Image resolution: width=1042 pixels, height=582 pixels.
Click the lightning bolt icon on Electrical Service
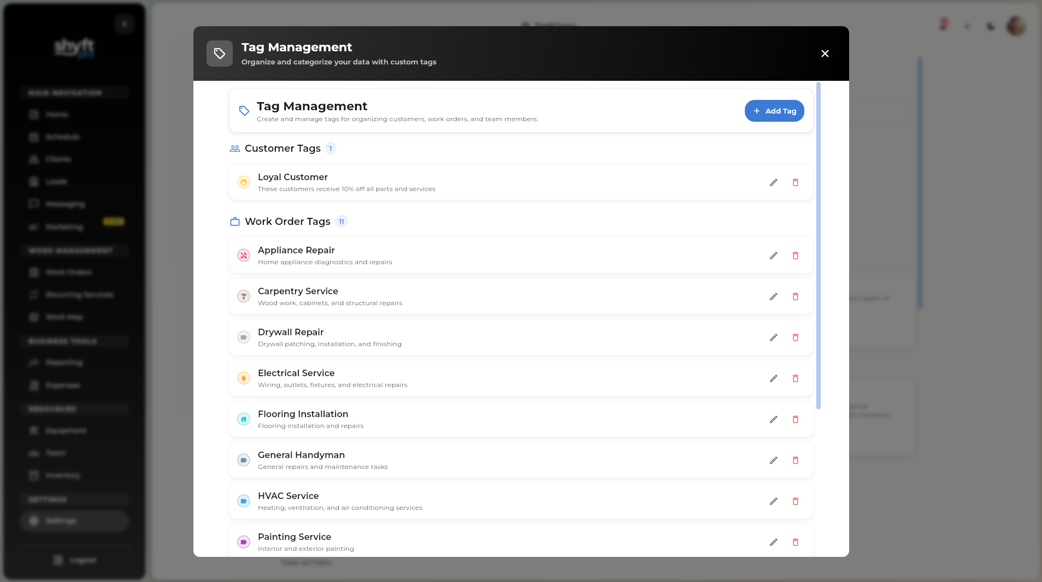tap(244, 378)
